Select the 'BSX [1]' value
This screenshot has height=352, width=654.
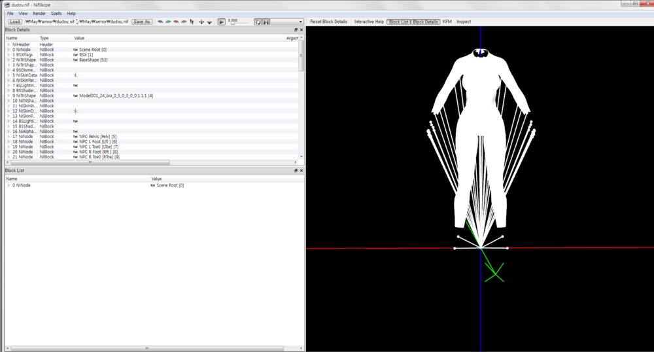point(86,55)
